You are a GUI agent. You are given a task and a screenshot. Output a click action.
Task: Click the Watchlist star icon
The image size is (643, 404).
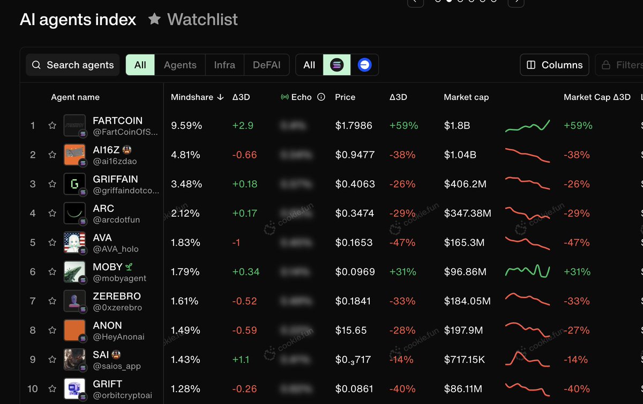point(154,19)
